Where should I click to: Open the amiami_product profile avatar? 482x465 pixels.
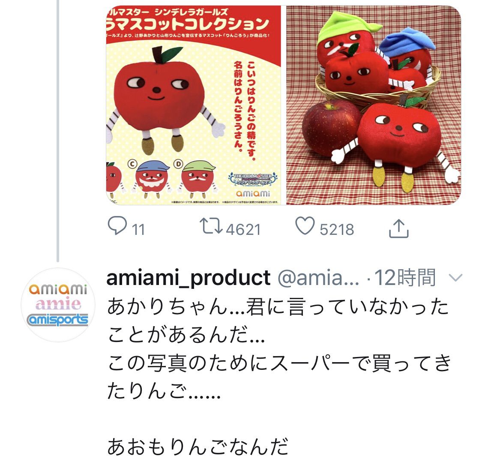point(58,305)
